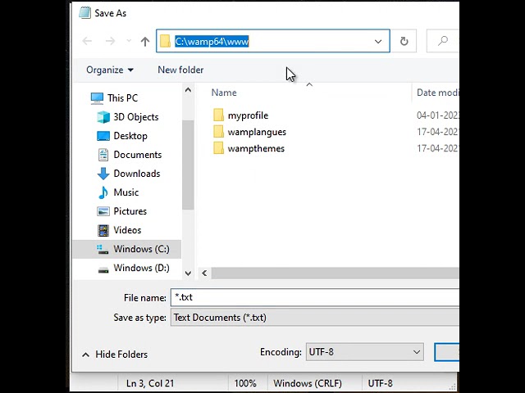Select the wampthemes folder
The width and height of the screenshot is (525, 393).
(255, 148)
